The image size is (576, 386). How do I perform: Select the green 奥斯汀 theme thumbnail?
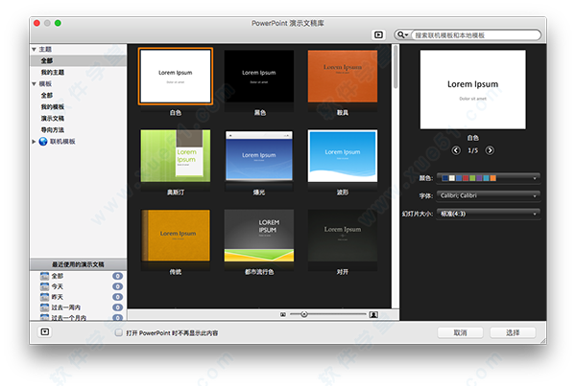click(x=176, y=155)
